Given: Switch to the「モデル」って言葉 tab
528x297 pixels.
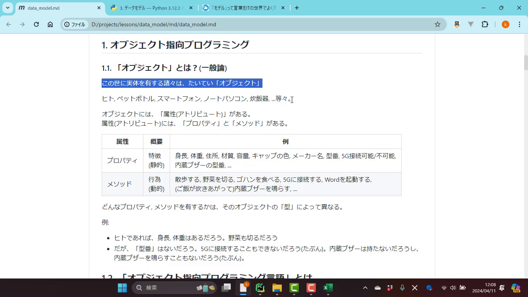Looking at the screenshot, I should [x=239, y=8].
